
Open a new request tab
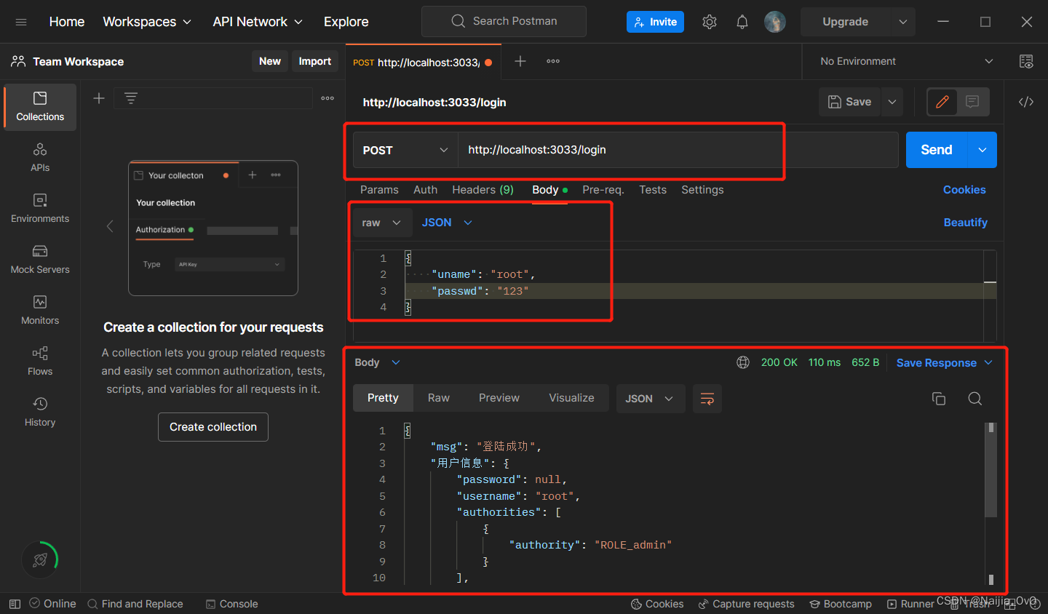[520, 62]
